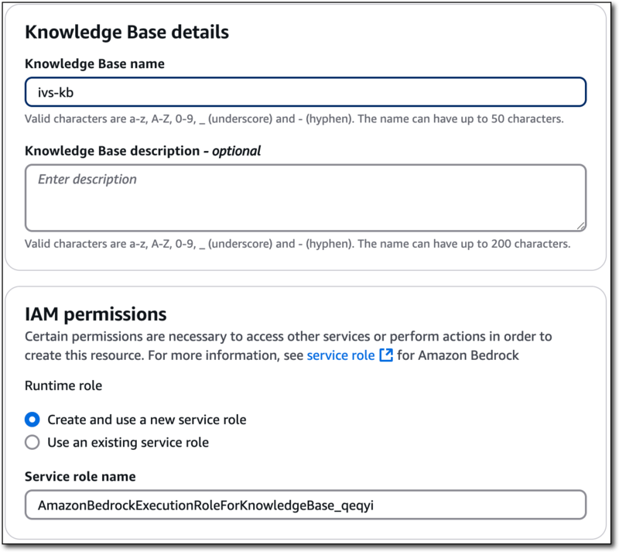Viewport: 619px width, 552px height.
Task: Select Create and use a new service role
Action: 31,419
